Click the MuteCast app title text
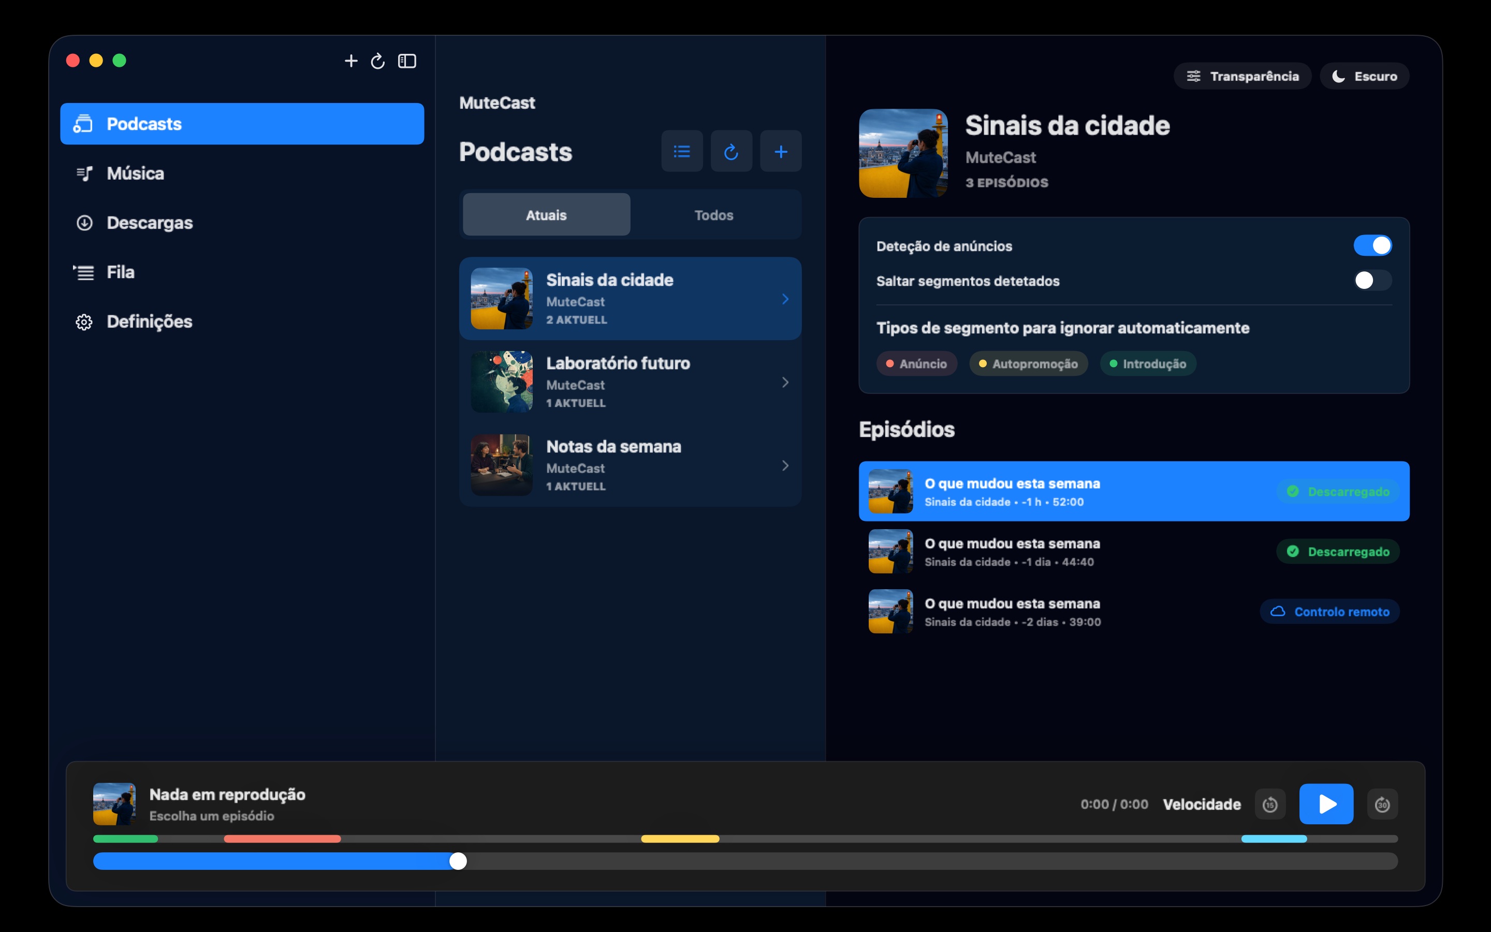Image resolution: width=1491 pixels, height=932 pixels. [x=497, y=103]
